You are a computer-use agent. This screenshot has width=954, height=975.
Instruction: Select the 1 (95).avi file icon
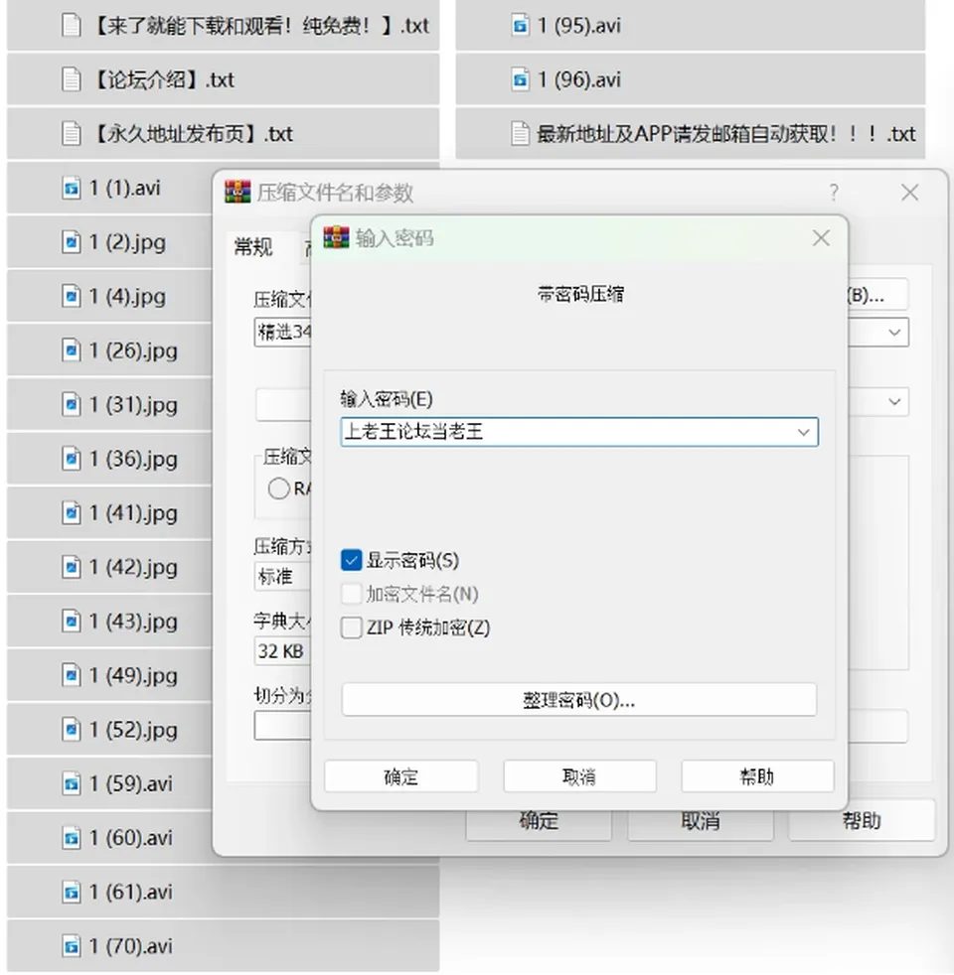[x=520, y=26]
